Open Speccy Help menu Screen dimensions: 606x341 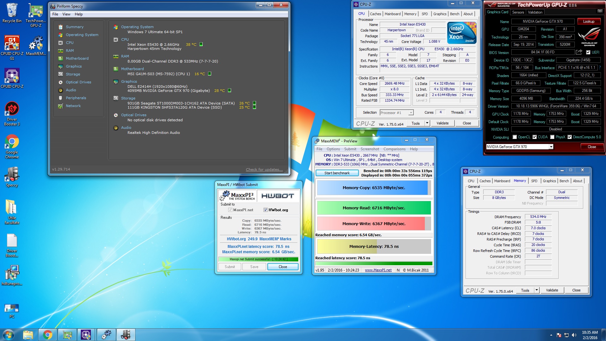(79, 14)
